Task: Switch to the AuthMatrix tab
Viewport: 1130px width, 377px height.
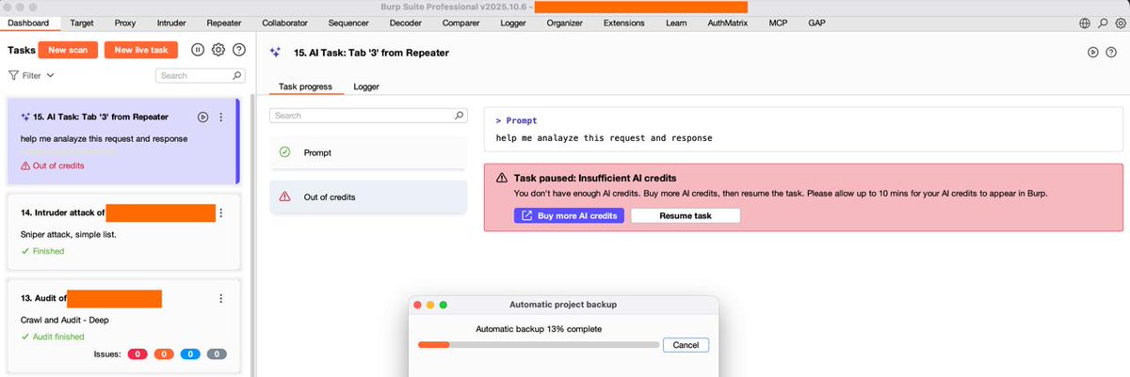Action: pyautogui.click(x=727, y=23)
